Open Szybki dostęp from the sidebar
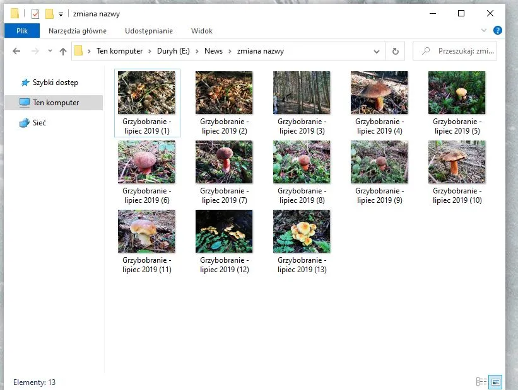518x390 pixels. pos(55,83)
